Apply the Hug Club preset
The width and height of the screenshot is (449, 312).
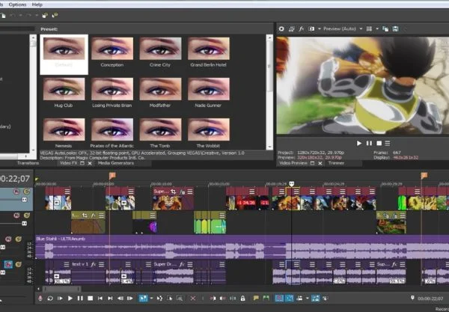tap(64, 93)
